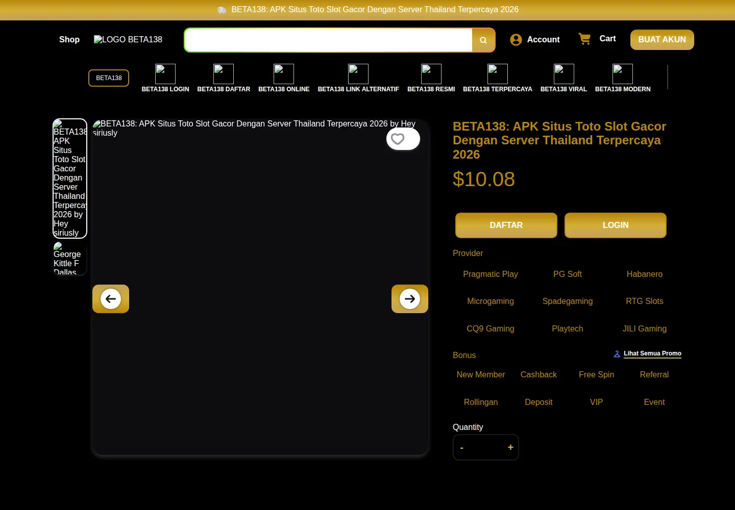Open the shopping Cart icon
Image resolution: width=735 pixels, height=510 pixels.
tap(584, 39)
